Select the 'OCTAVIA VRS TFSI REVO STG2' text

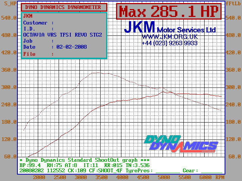[x=62, y=35]
